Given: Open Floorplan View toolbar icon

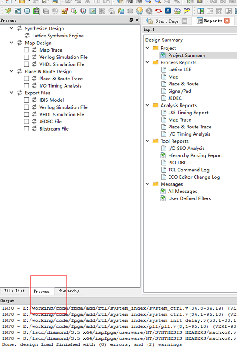Looking at the screenshot, I should pos(93,11).
